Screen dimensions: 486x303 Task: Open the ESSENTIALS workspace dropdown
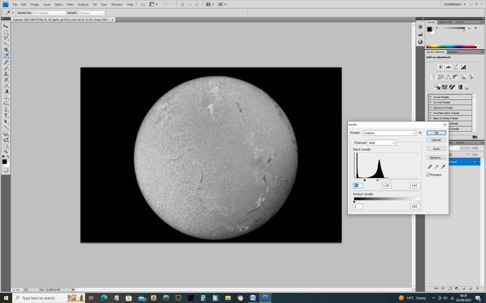point(455,4)
